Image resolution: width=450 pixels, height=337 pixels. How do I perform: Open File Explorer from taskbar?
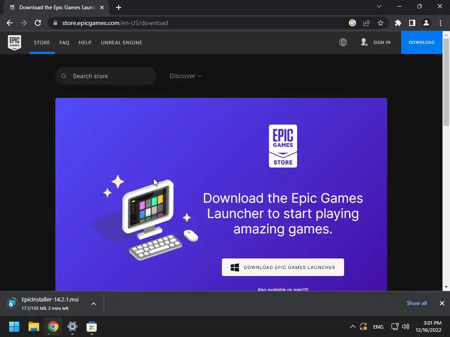coord(33,326)
